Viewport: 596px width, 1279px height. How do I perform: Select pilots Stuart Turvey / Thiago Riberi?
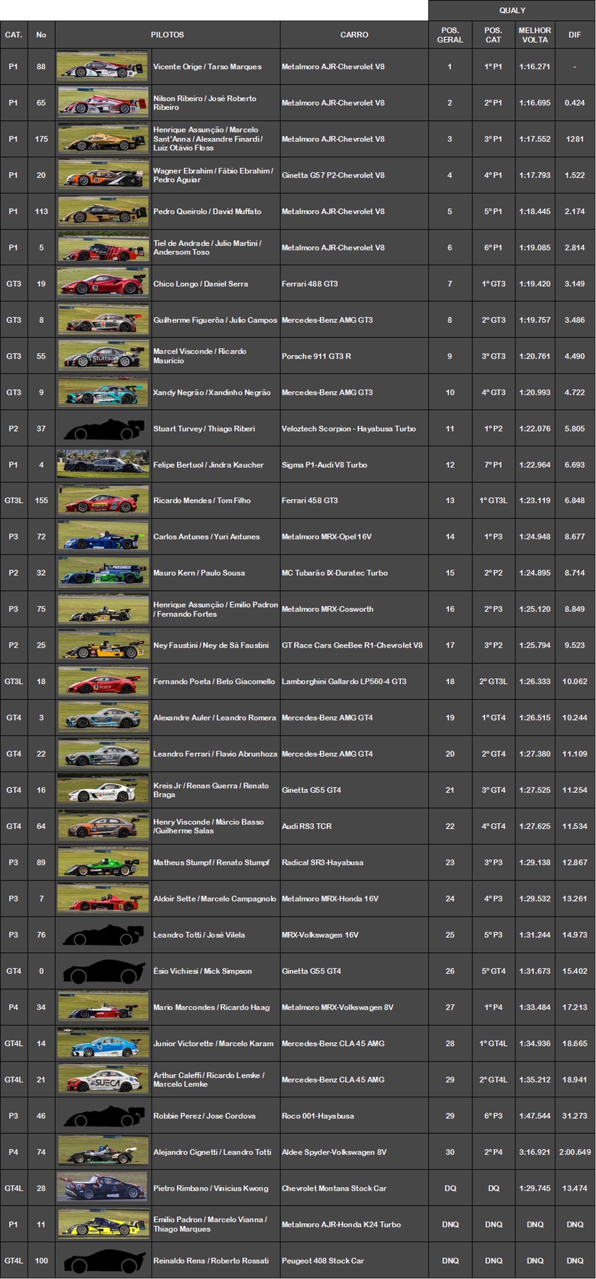click(204, 428)
